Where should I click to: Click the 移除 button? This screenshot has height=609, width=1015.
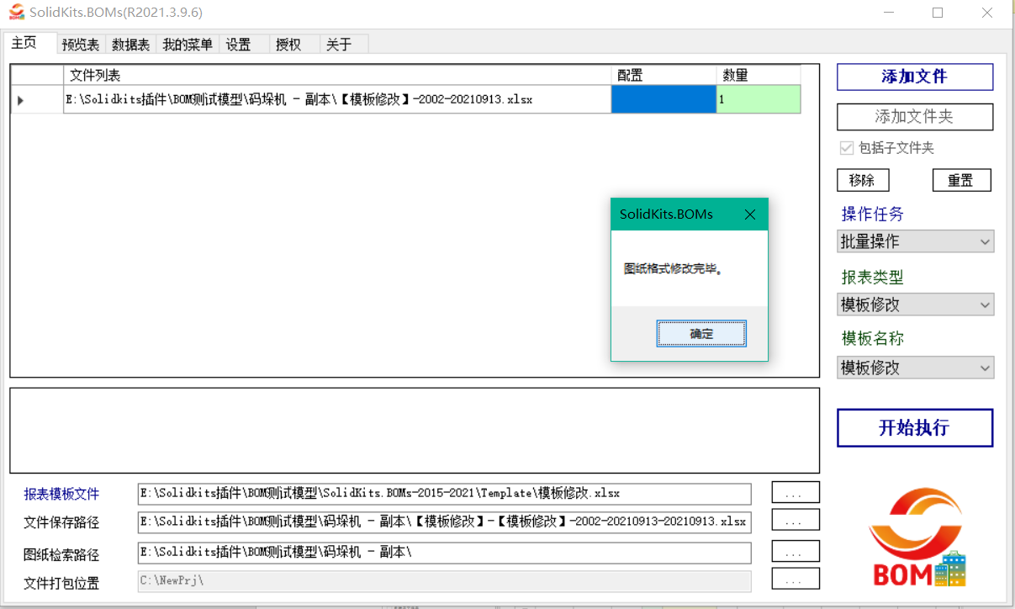tap(863, 180)
